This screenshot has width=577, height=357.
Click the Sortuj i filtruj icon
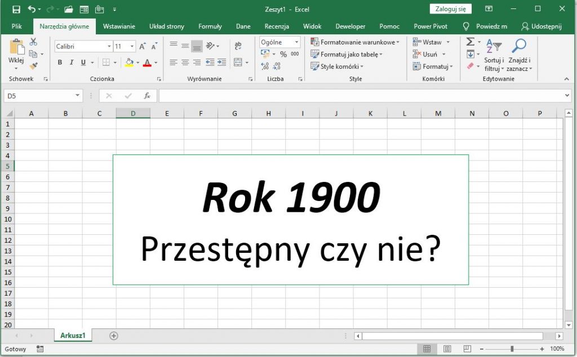(494, 53)
